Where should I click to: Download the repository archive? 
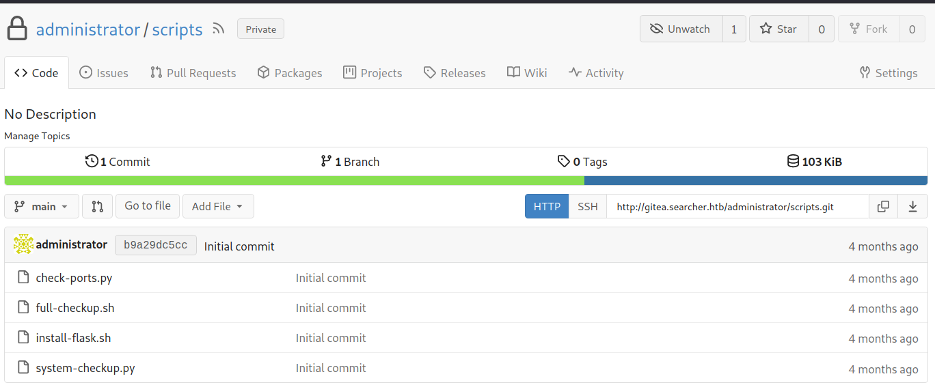pos(912,206)
